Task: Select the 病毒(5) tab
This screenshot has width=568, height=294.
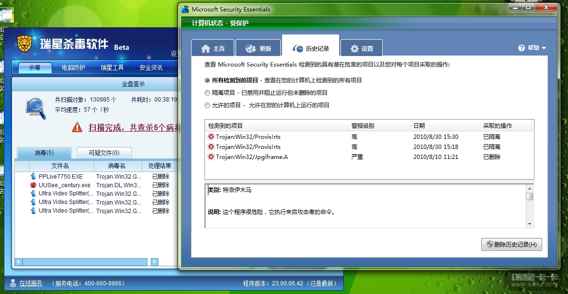Action: [x=44, y=153]
